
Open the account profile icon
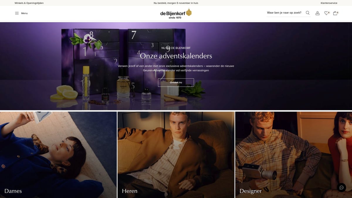(x=317, y=13)
